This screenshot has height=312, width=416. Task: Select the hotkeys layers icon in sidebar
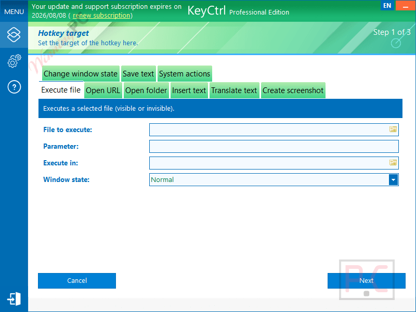pos(14,35)
